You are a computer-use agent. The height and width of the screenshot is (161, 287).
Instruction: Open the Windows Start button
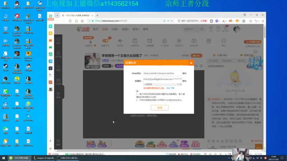point(3,158)
